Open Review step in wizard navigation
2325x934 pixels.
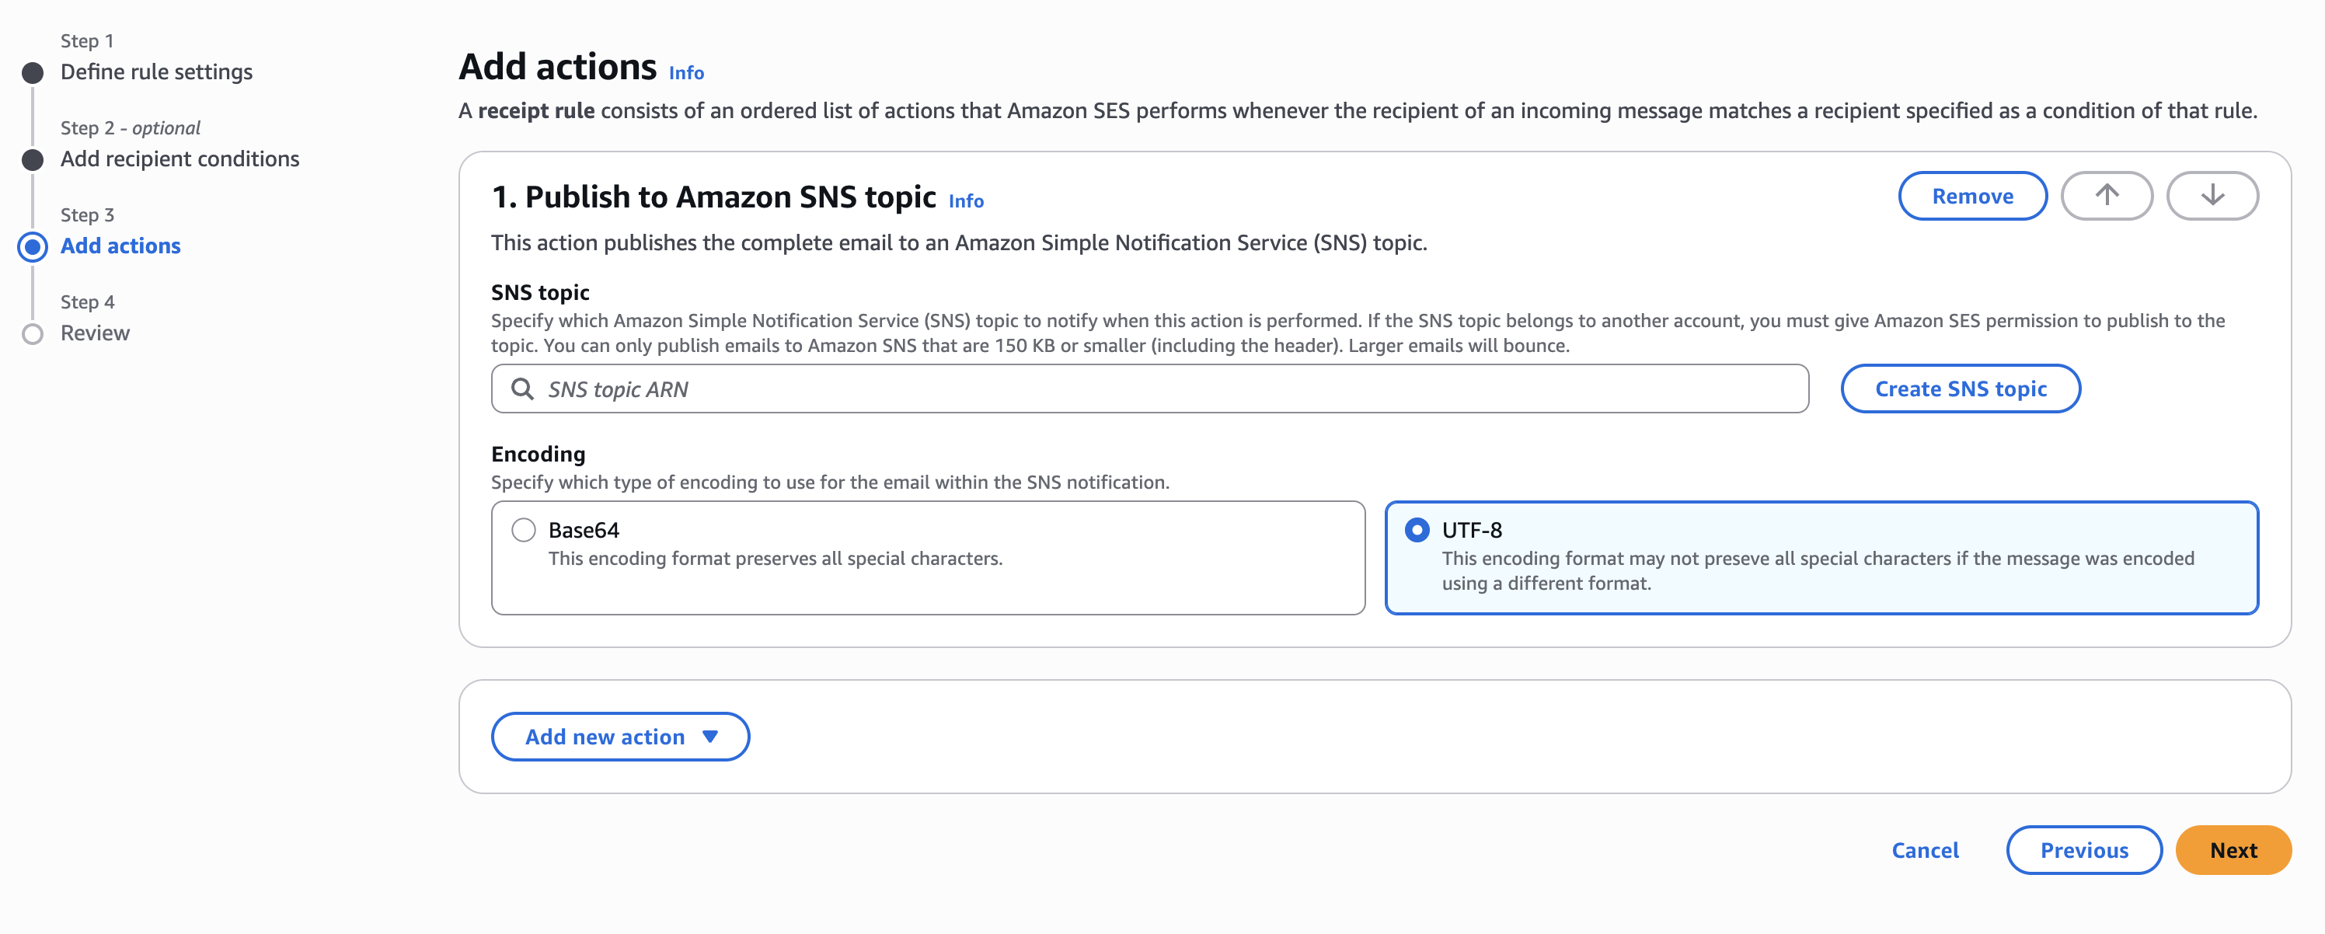pyautogui.click(x=95, y=333)
